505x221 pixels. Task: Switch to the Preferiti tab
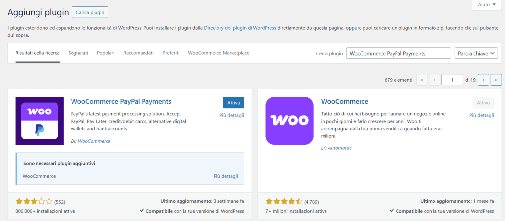171,53
